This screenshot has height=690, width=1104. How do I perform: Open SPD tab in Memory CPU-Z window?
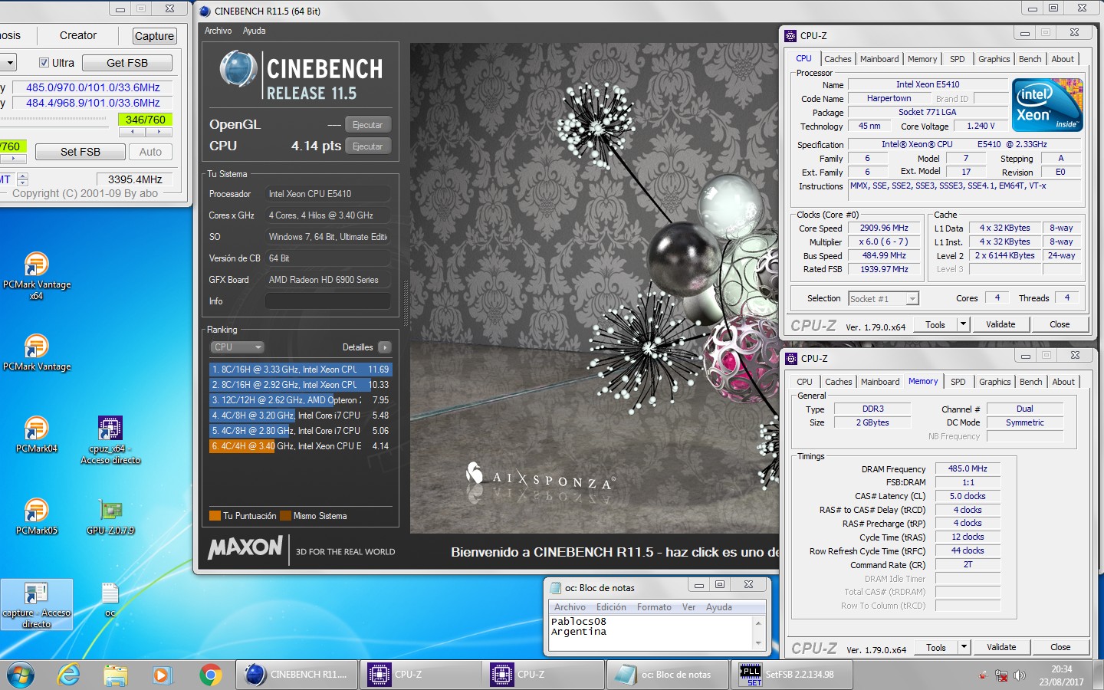coord(958,382)
